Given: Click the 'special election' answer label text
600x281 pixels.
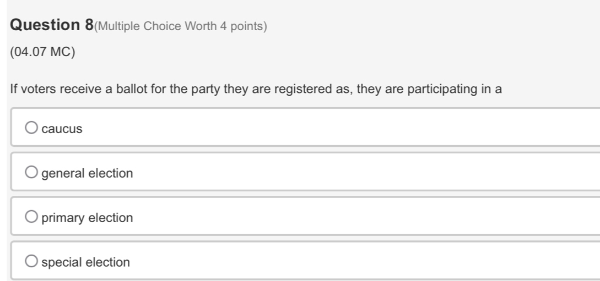Looking at the screenshot, I should point(86,262).
